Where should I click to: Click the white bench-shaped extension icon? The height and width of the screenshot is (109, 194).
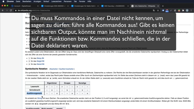point(175,10)
